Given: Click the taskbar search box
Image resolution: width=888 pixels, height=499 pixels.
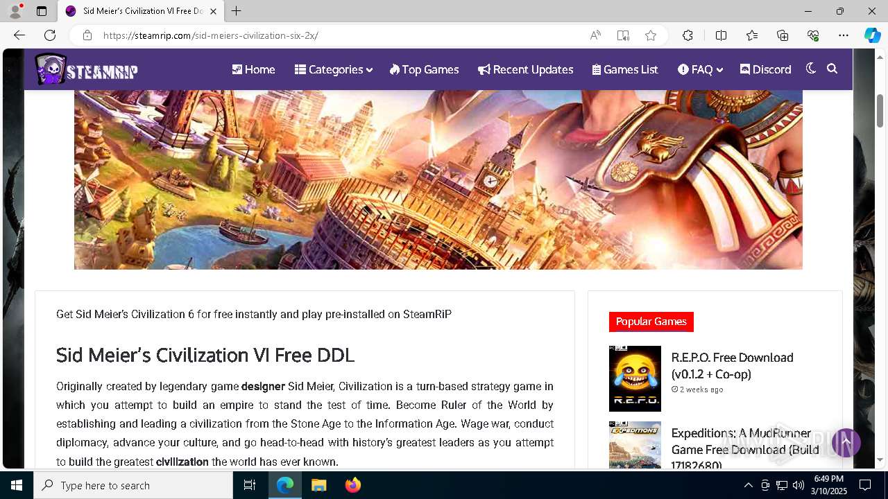Looking at the screenshot, I should 133,485.
